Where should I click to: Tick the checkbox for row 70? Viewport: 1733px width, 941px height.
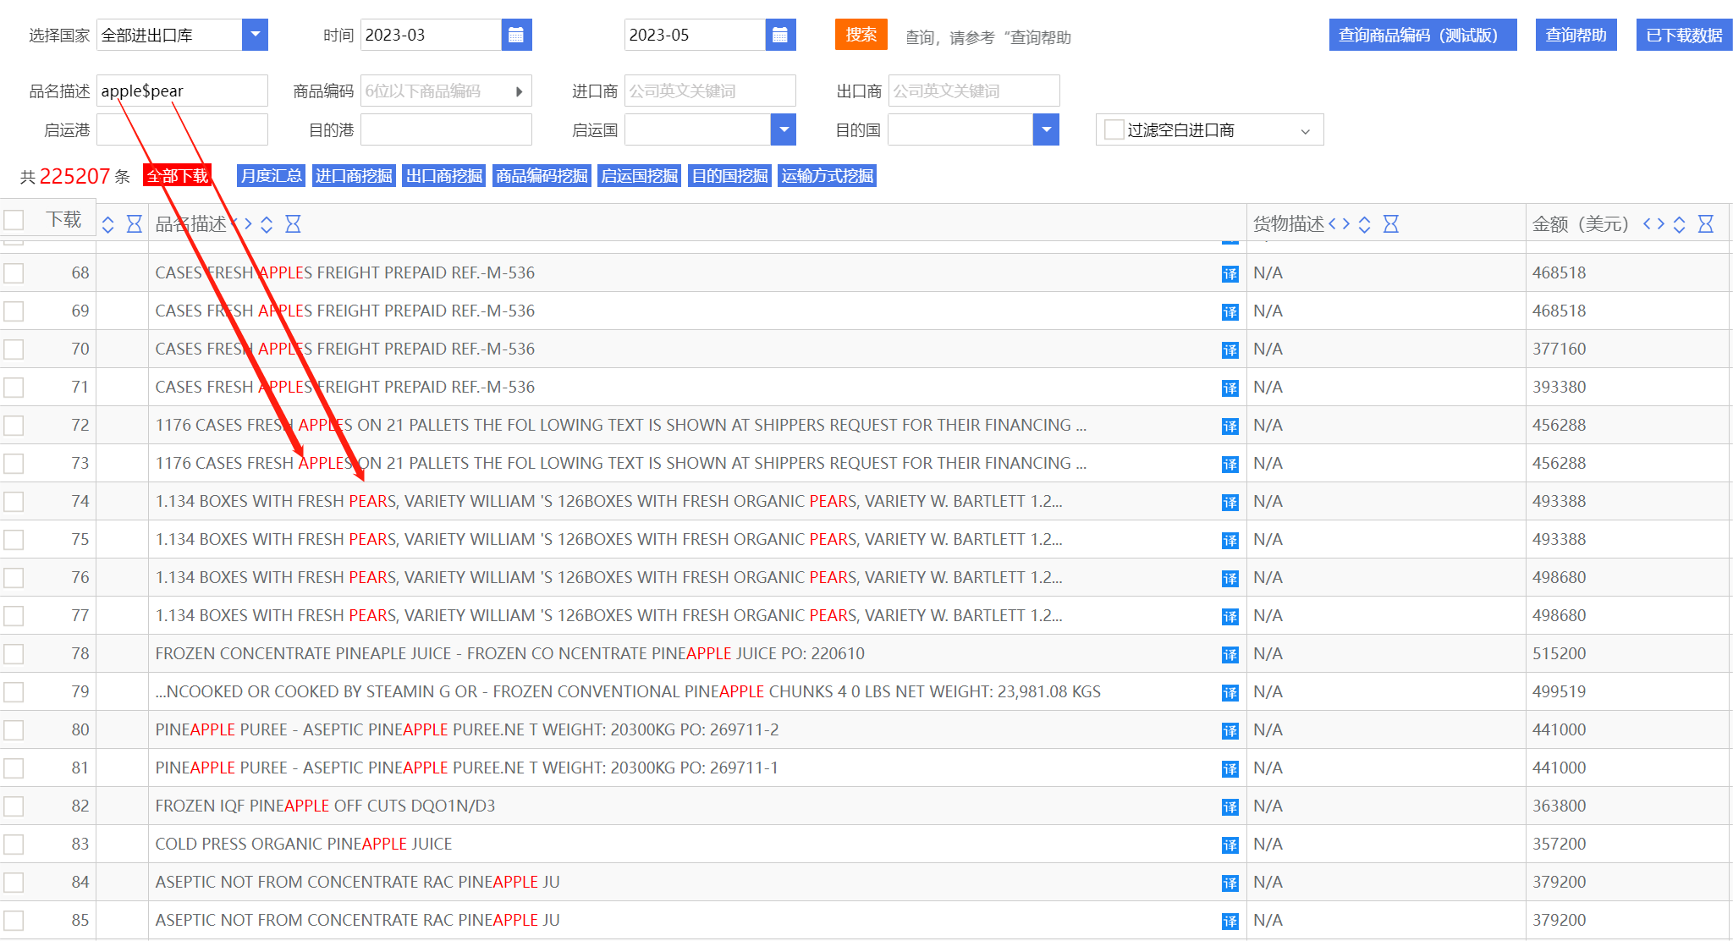[14, 349]
